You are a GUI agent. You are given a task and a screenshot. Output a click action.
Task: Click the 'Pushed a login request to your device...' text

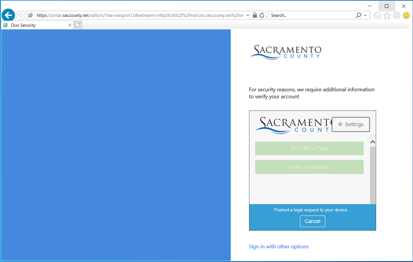pos(312,210)
